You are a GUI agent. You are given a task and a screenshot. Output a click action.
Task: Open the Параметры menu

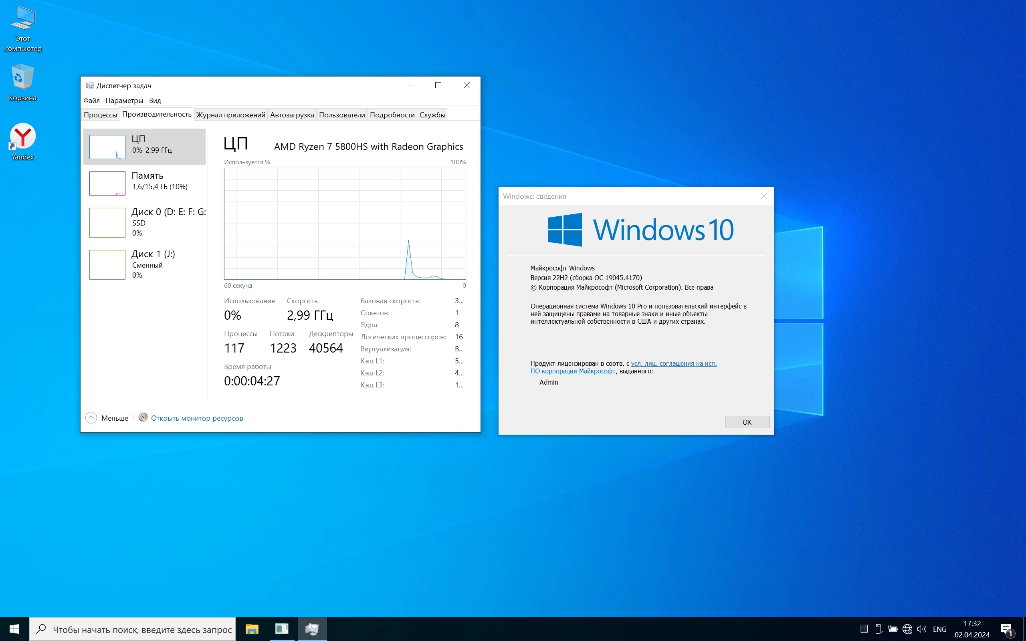[x=124, y=101]
